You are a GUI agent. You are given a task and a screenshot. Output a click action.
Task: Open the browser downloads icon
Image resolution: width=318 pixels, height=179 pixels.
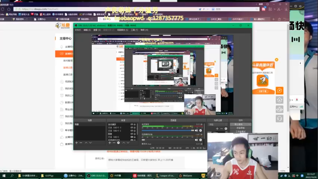coord(286,9)
